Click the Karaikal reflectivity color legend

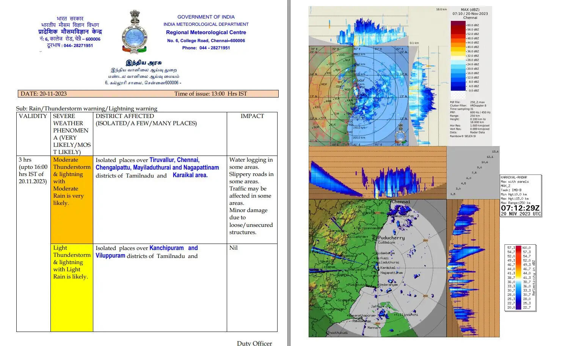(520, 278)
